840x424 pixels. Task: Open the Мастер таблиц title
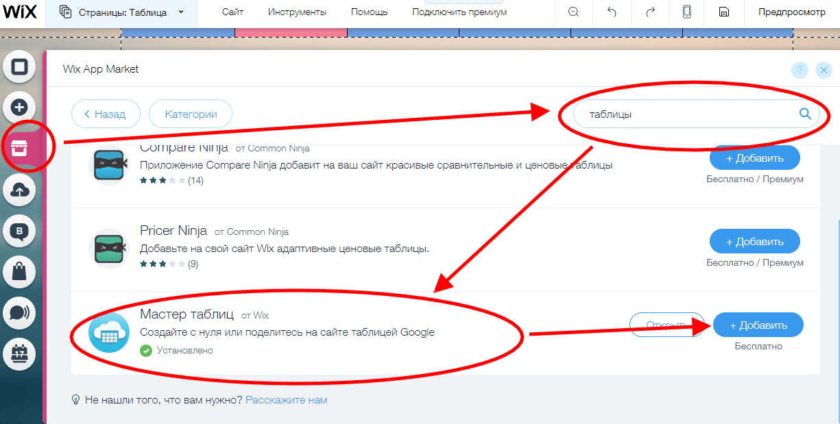(187, 314)
